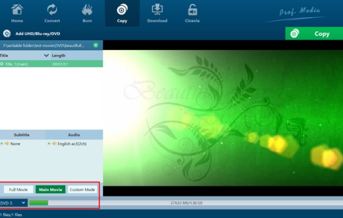Click the chevron next to Length column
Viewport: 343px width, 218px height.
click(46, 56)
